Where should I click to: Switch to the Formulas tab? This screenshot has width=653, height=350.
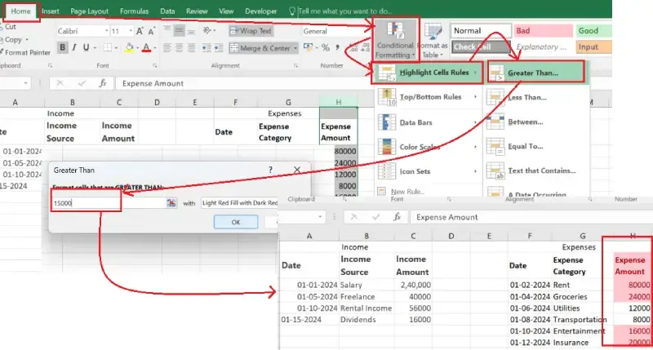coord(134,11)
